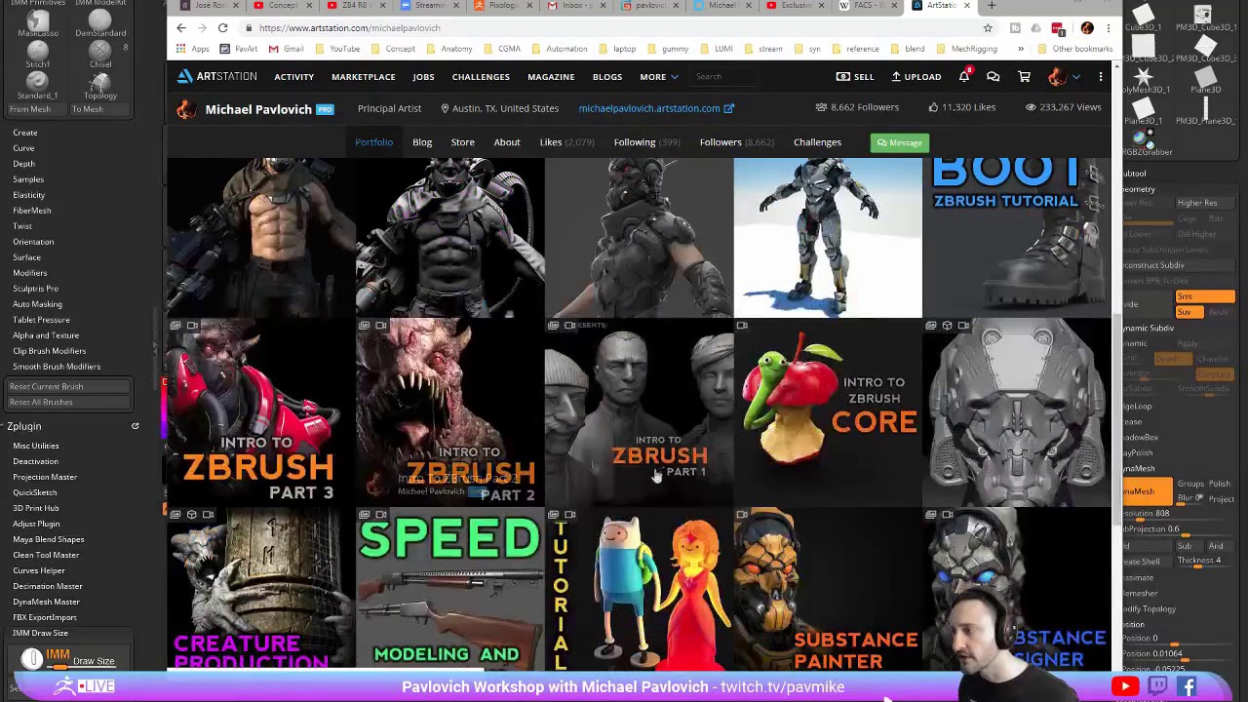Open the Challenges profile tab
This screenshot has height=702, width=1248.
coord(817,142)
